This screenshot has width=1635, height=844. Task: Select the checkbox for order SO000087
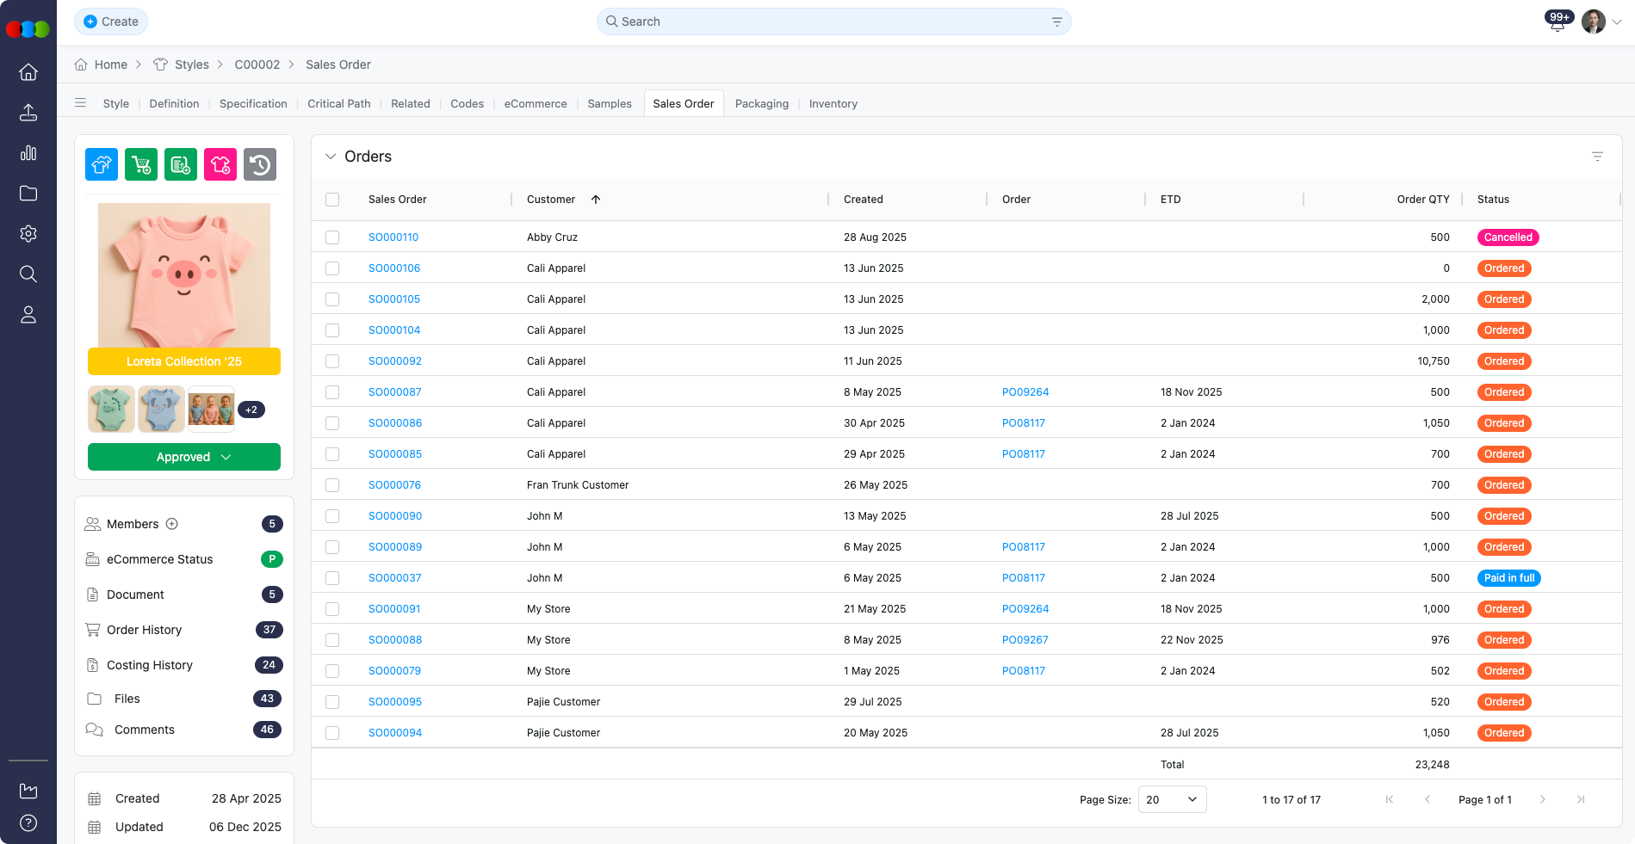click(332, 392)
